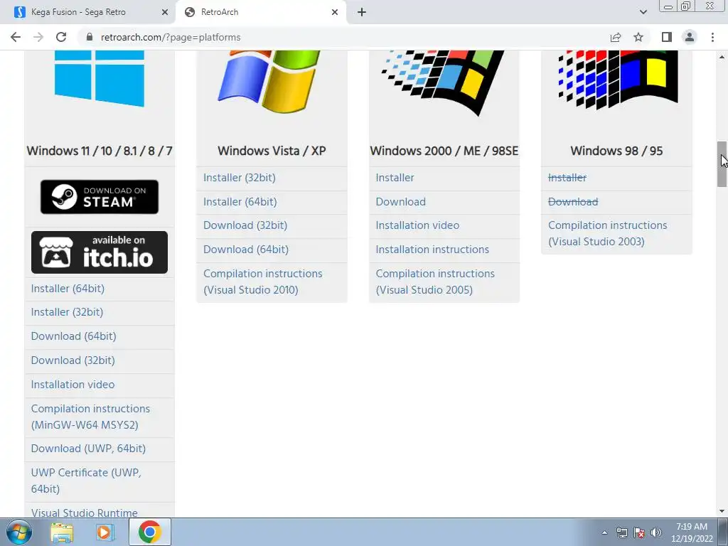Close the Kega Fusion tab
The width and height of the screenshot is (728, 546).
(x=164, y=12)
